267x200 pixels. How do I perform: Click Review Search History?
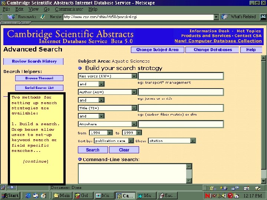pos(33,61)
